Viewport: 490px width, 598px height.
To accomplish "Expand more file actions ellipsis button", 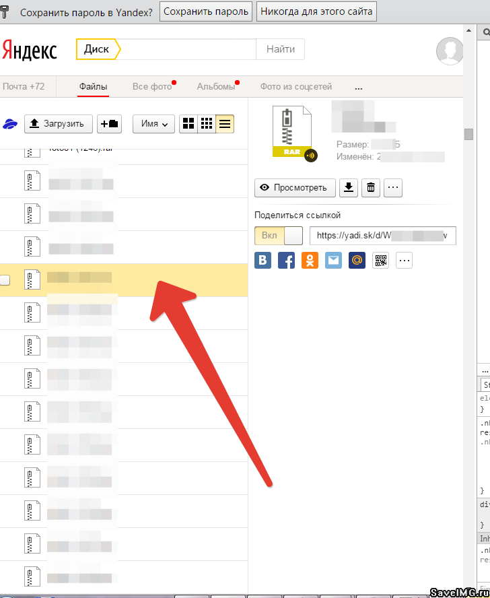I will coord(393,188).
